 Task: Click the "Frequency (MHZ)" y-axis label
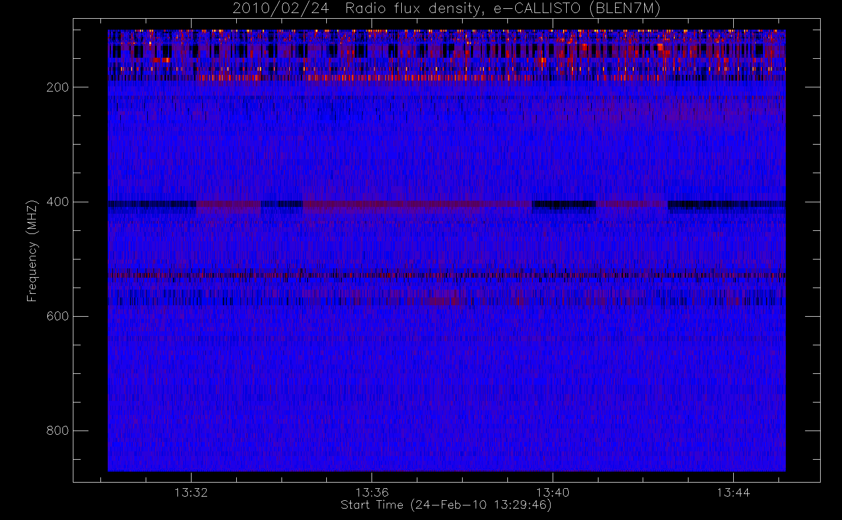click(32, 251)
